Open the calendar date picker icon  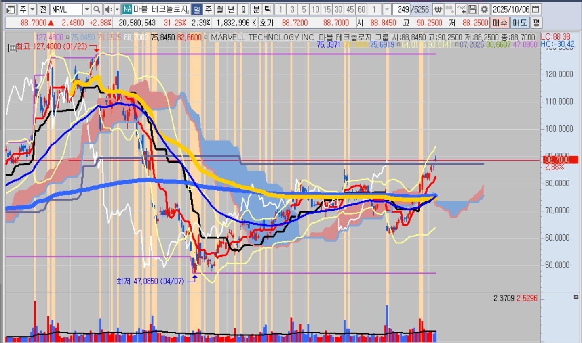pyautogui.click(x=536, y=9)
